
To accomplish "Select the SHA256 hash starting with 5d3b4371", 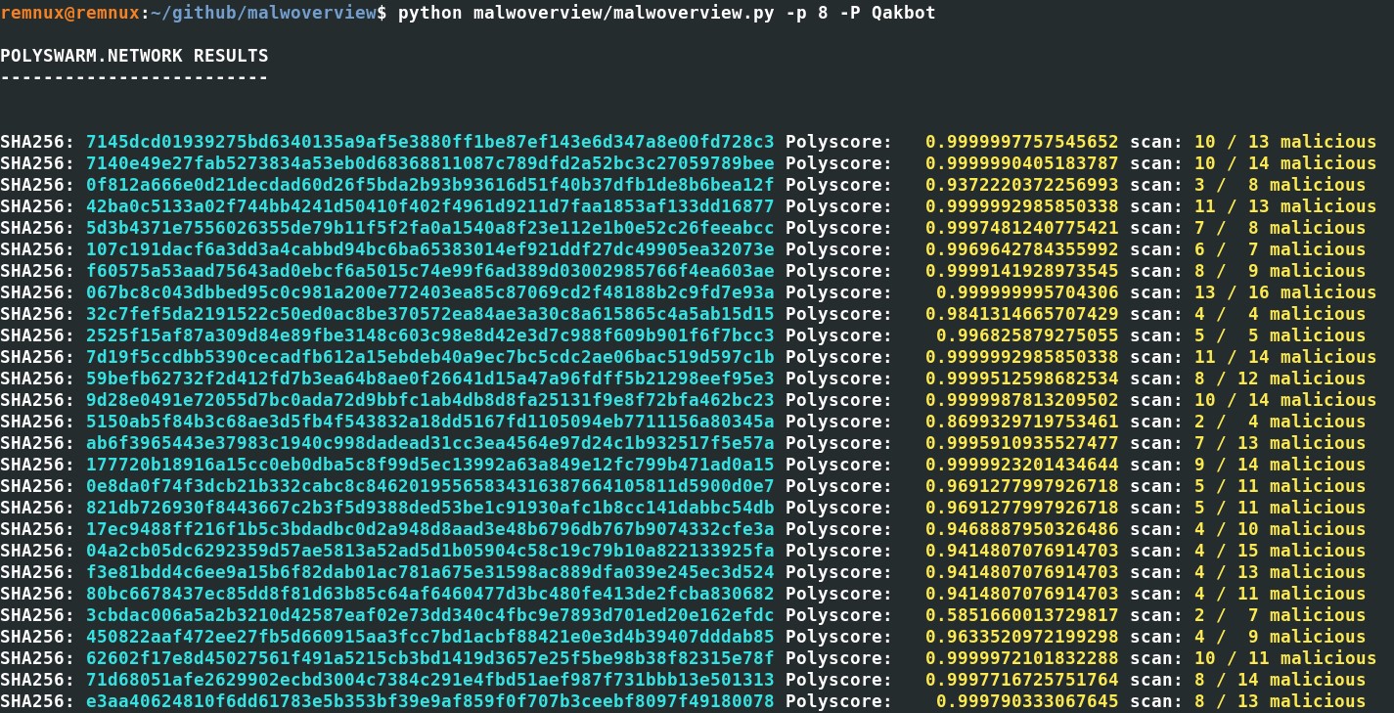I will click(x=429, y=228).
